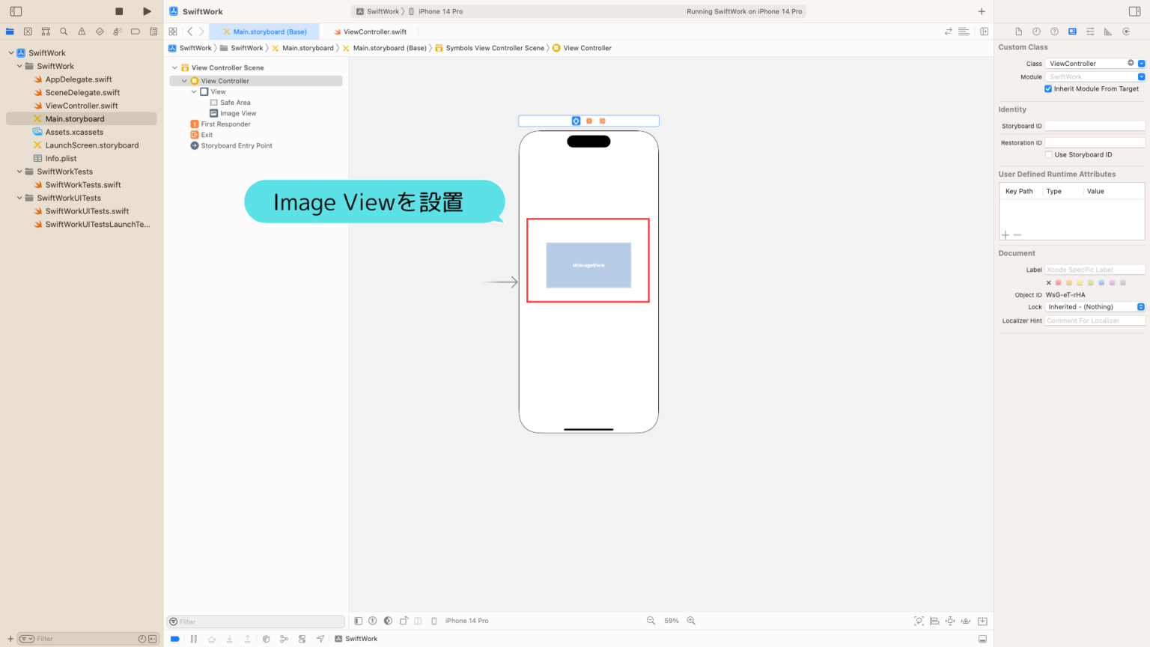
Task: Uncheck Inherit Module From Target
Action: point(1047,88)
